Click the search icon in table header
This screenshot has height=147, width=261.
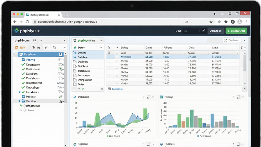tap(109, 48)
